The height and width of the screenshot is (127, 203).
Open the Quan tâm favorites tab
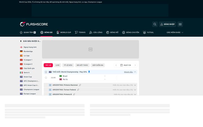[28, 32]
